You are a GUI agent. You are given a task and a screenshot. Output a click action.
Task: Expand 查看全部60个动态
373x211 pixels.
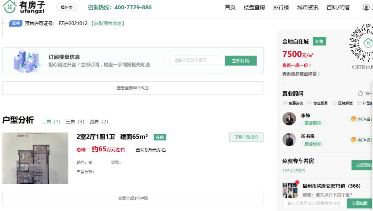[133, 88]
